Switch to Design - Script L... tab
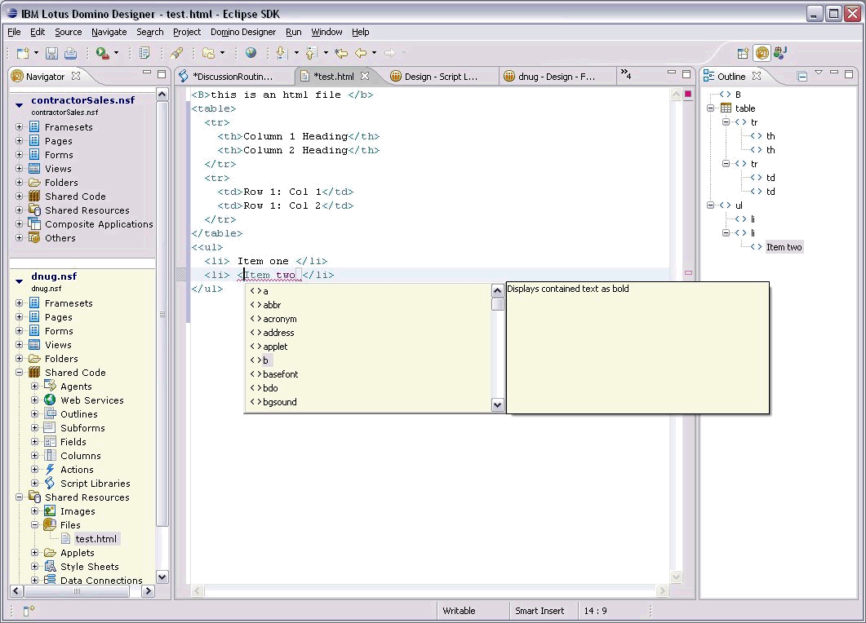Viewport: 866px width, 623px height. (x=440, y=77)
